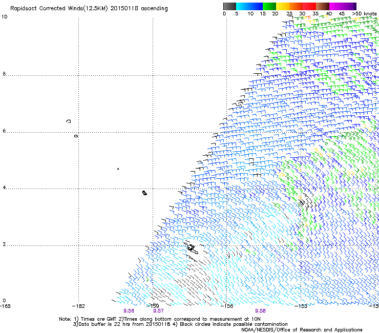The height and width of the screenshot is (333, 379).
Task: Click the latitude axis label '4'
Action: [4, 188]
